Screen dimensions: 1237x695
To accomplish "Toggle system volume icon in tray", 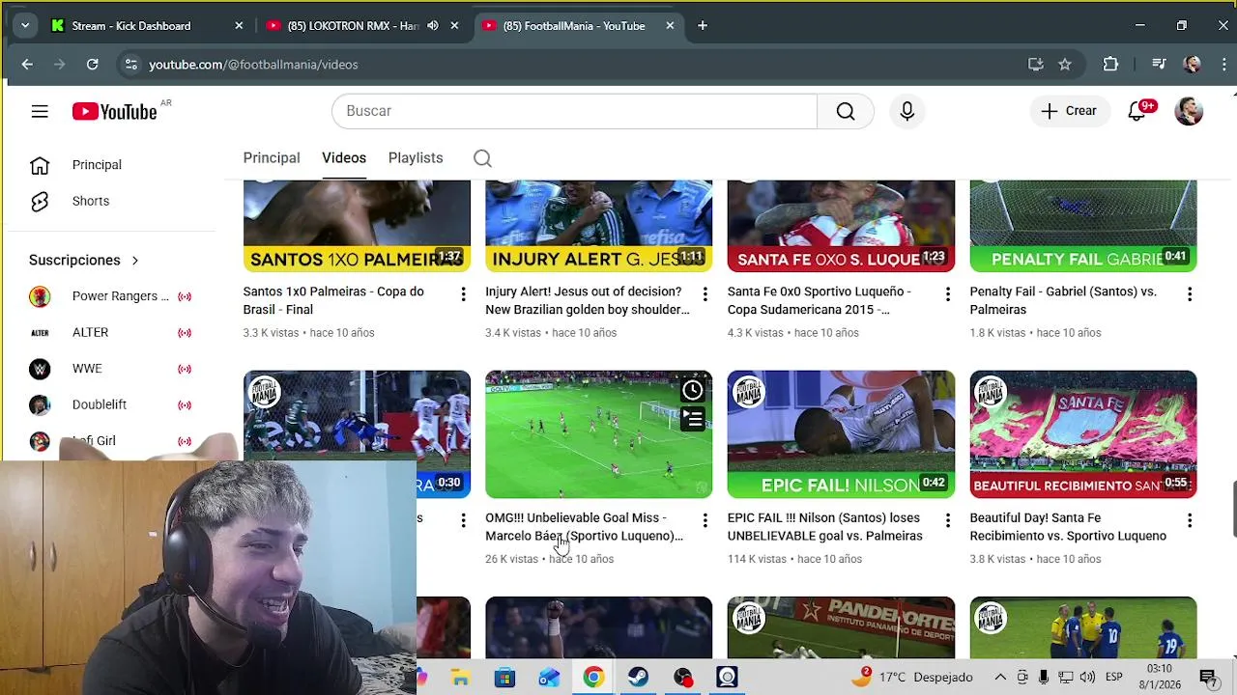I will pyautogui.click(x=1087, y=678).
